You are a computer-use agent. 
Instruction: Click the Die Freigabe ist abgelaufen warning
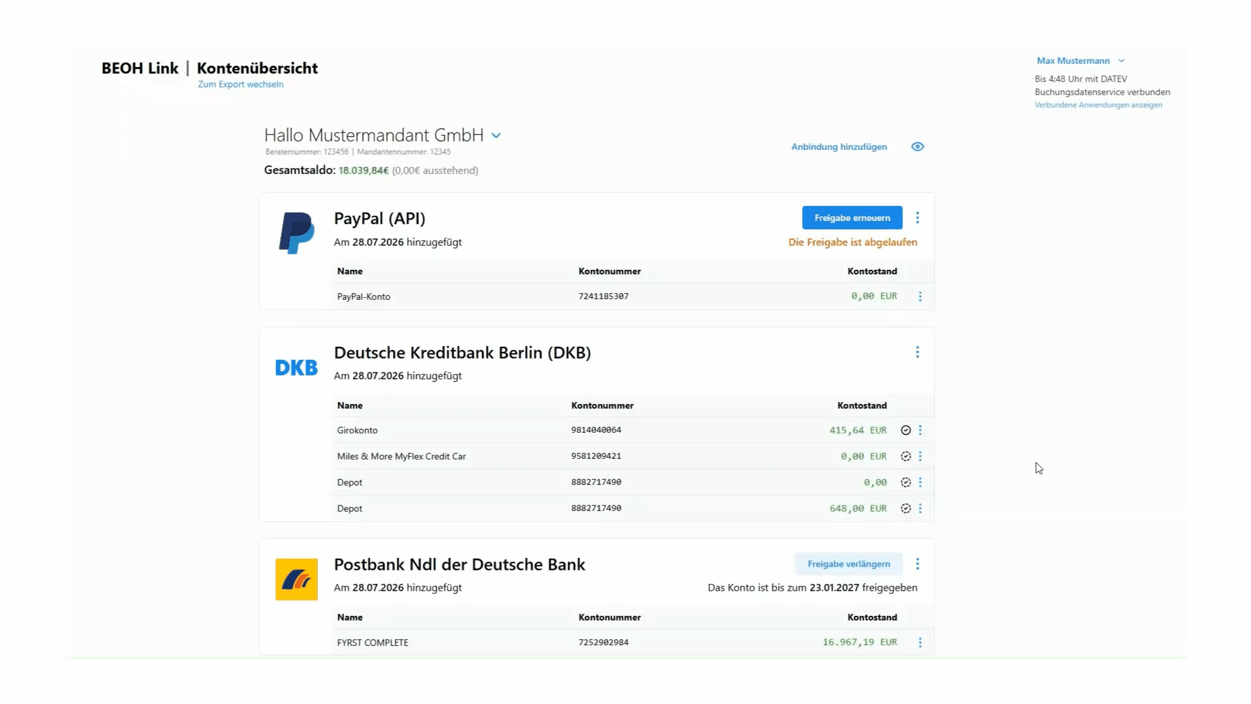[x=853, y=242]
